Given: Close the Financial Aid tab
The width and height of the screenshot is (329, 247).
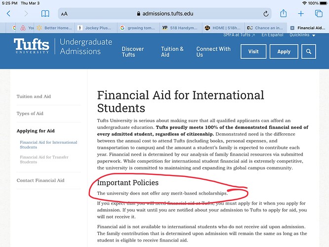Looking at the screenshot, I should point(292,28).
